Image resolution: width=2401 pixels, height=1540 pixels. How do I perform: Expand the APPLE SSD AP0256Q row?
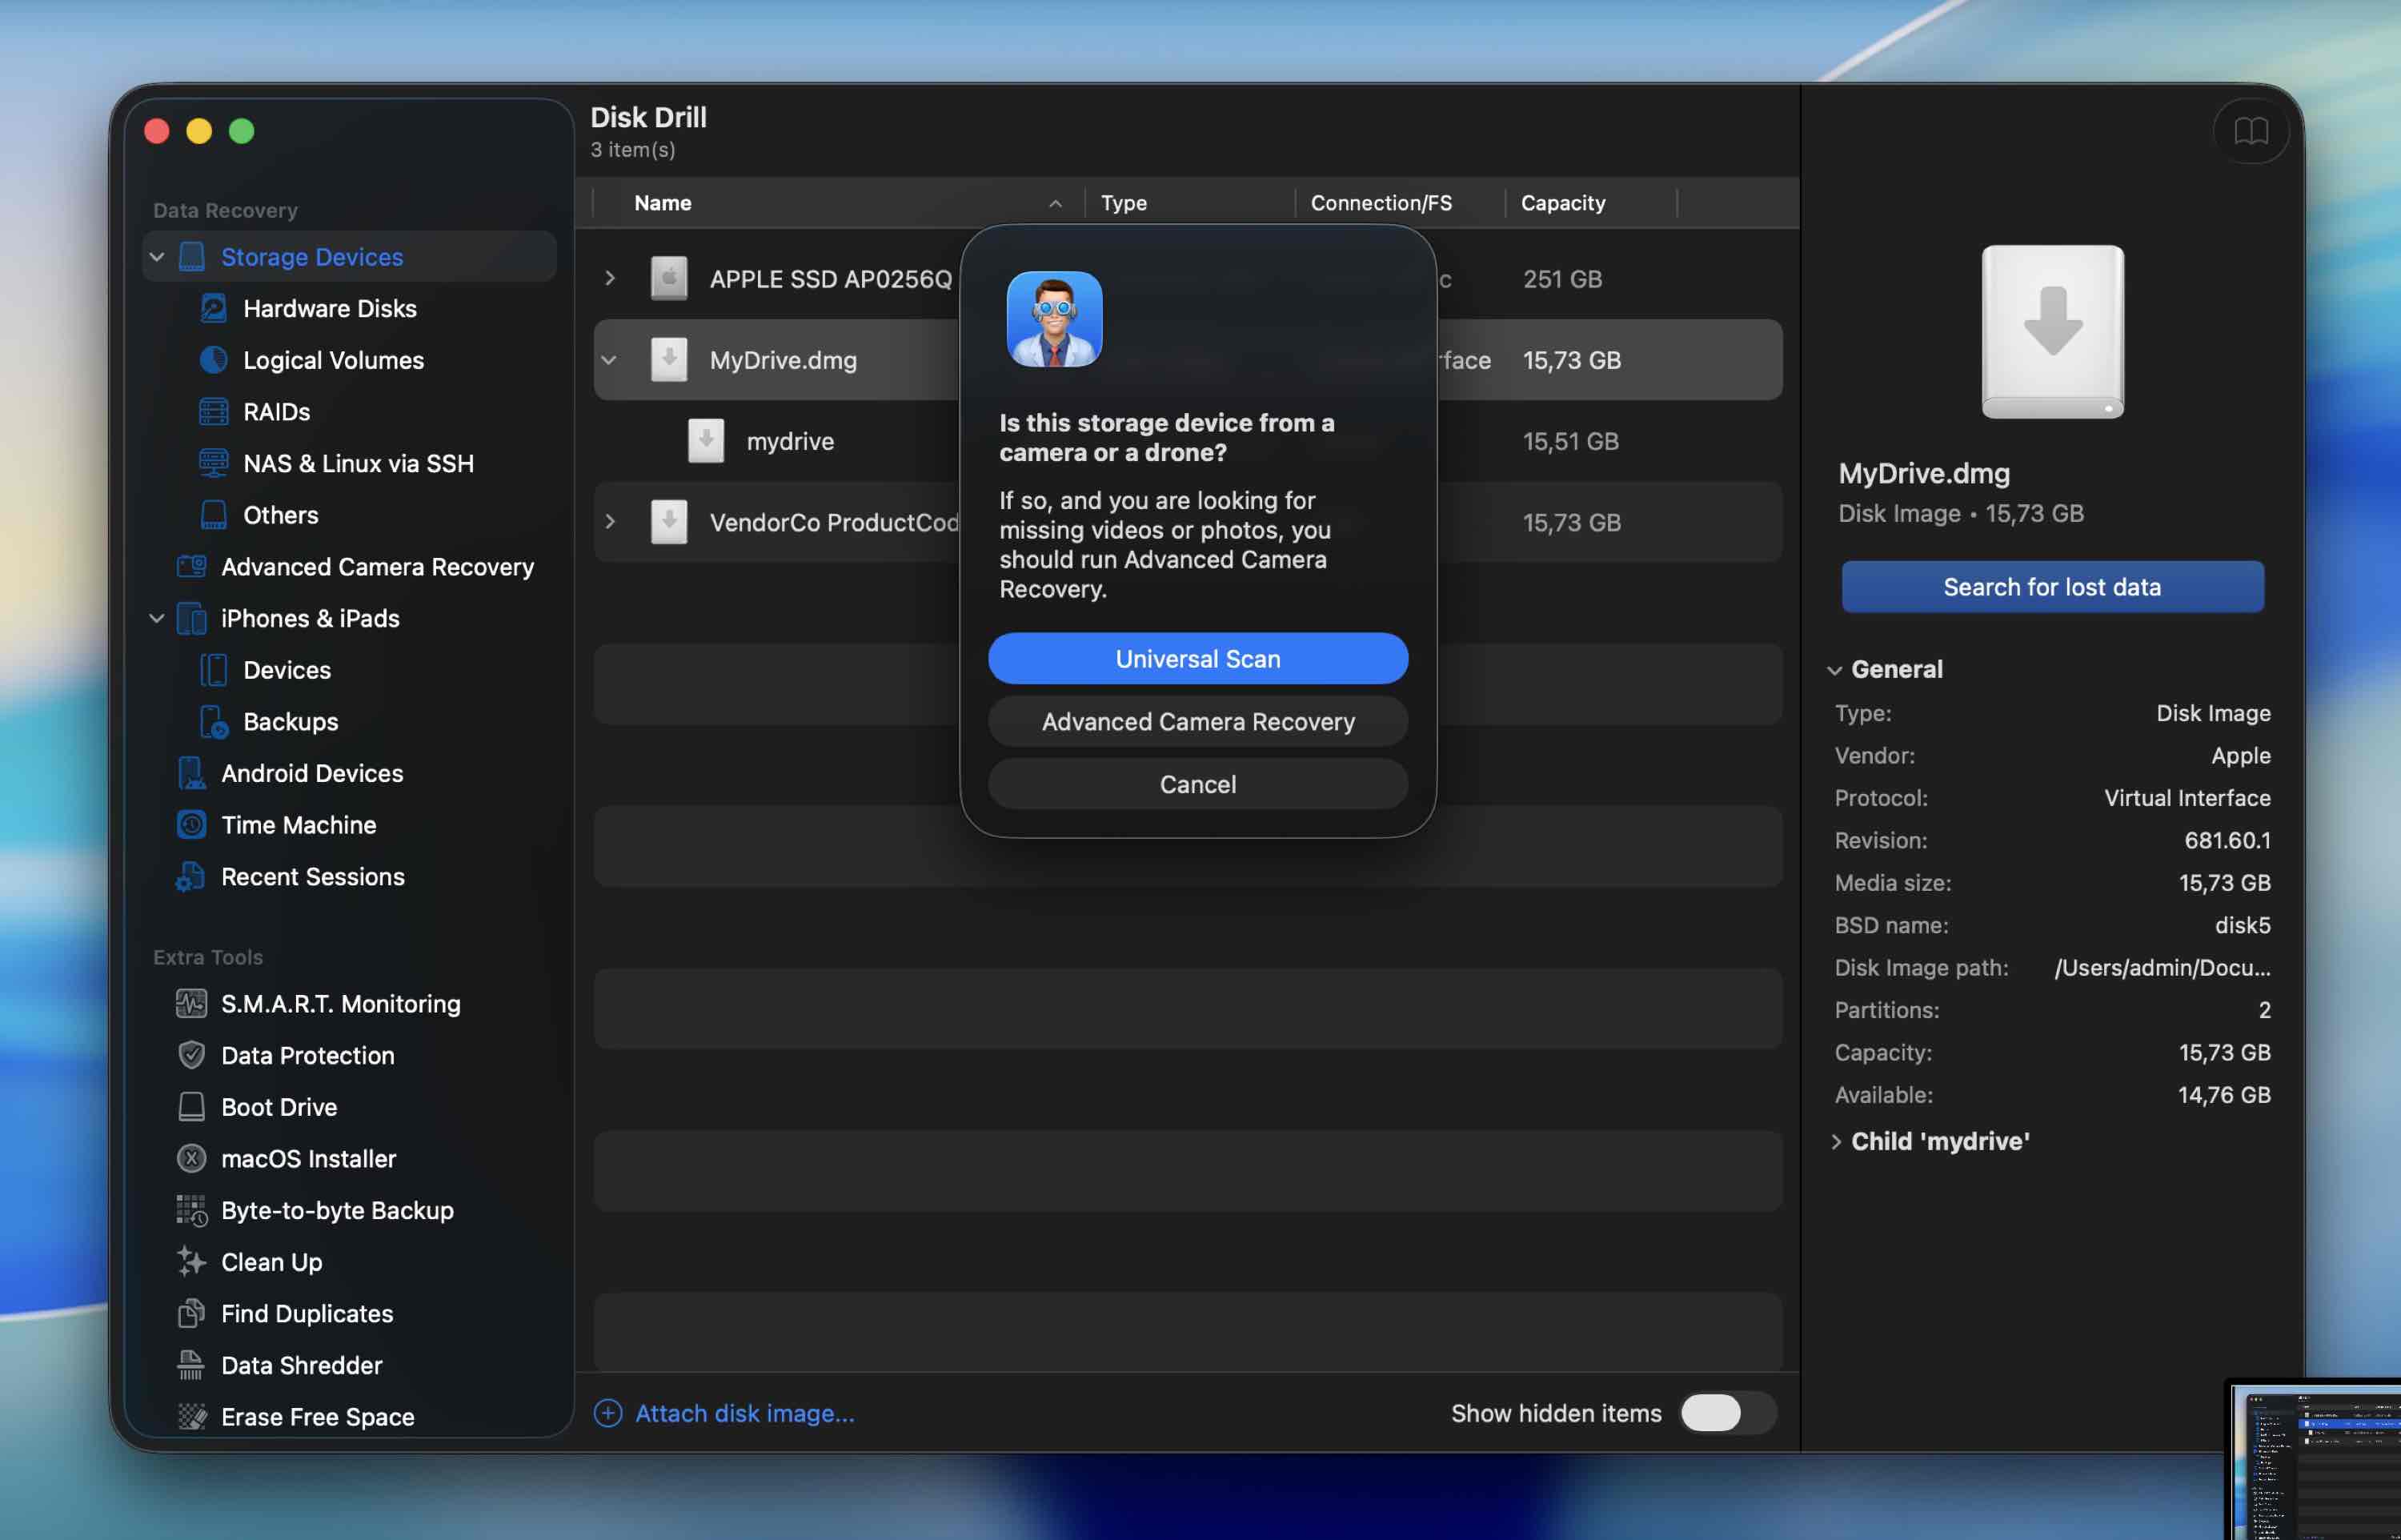[x=610, y=279]
